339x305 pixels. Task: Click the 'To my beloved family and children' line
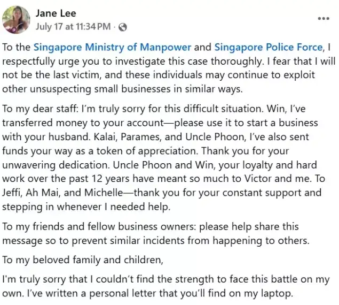[x=83, y=260]
